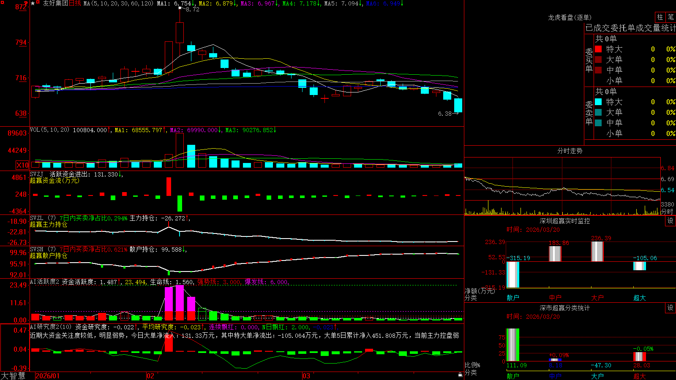Open the red gear icon next to the star
The width and height of the screenshot is (676, 380).
coord(38,3)
